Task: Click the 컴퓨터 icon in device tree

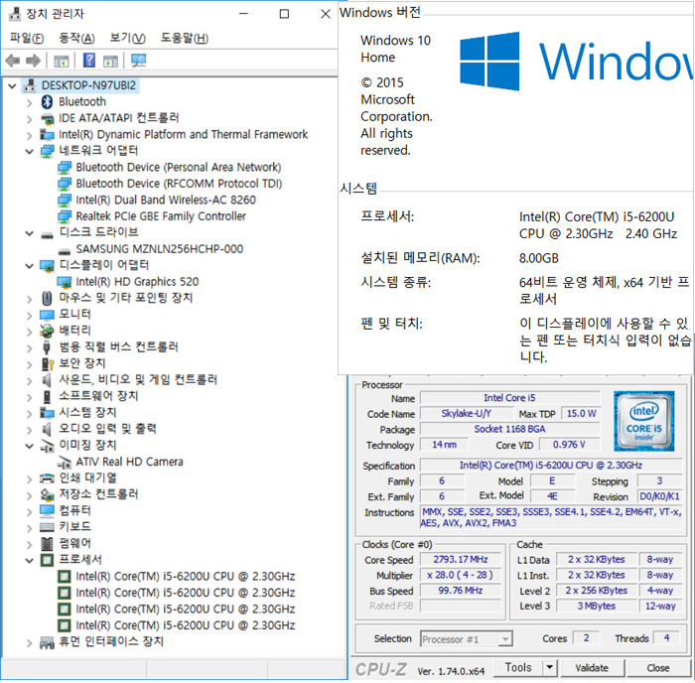Action: (47, 511)
